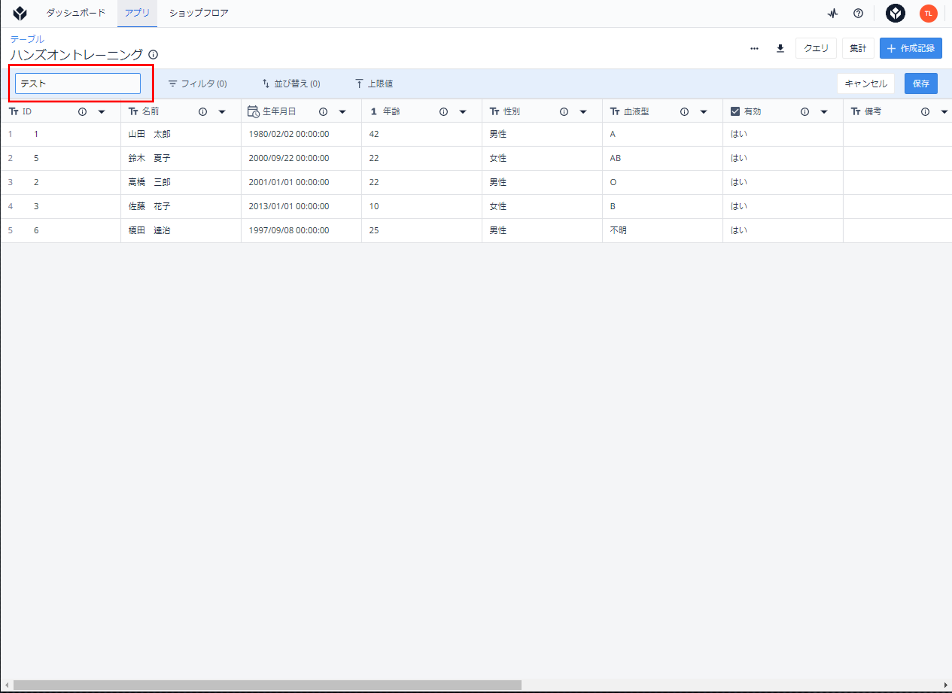
Task: Click the 保存 save button
Action: click(x=921, y=83)
